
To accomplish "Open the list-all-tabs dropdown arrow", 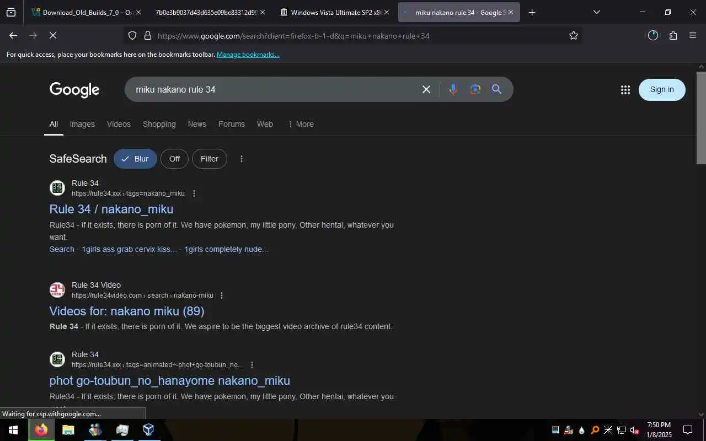I will click(596, 12).
